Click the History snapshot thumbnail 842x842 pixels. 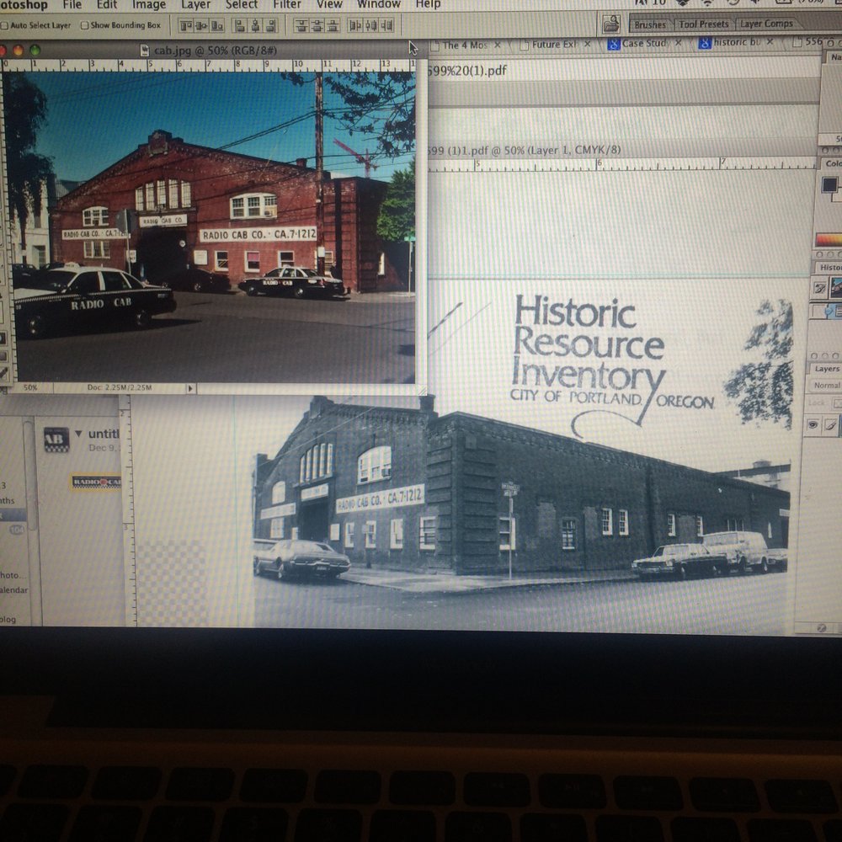click(x=836, y=287)
